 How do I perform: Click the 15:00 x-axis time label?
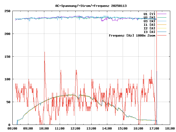(x=123, y=128)
